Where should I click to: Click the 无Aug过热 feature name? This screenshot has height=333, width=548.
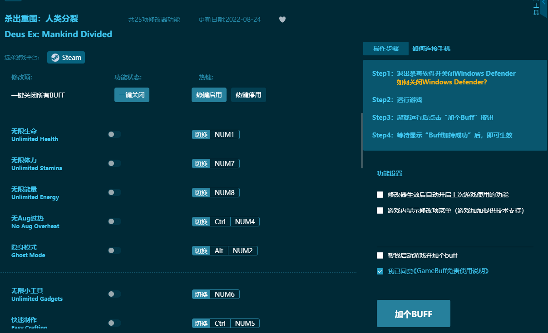coord(27,218)
